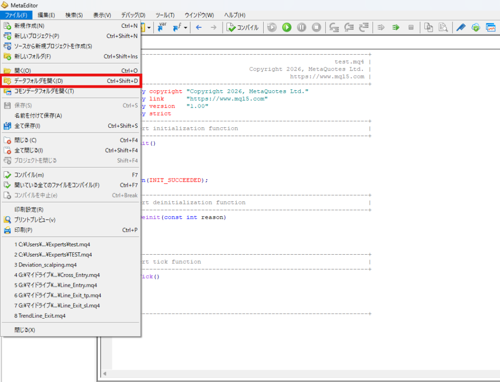The width and height of the screenshot is (500, 382).
Task: Select ソースから新規プロジェクトを作成(S)
Action: coord(70,46)
